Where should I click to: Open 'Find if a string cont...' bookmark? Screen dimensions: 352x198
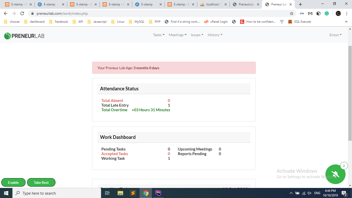[x=182, y=22]
